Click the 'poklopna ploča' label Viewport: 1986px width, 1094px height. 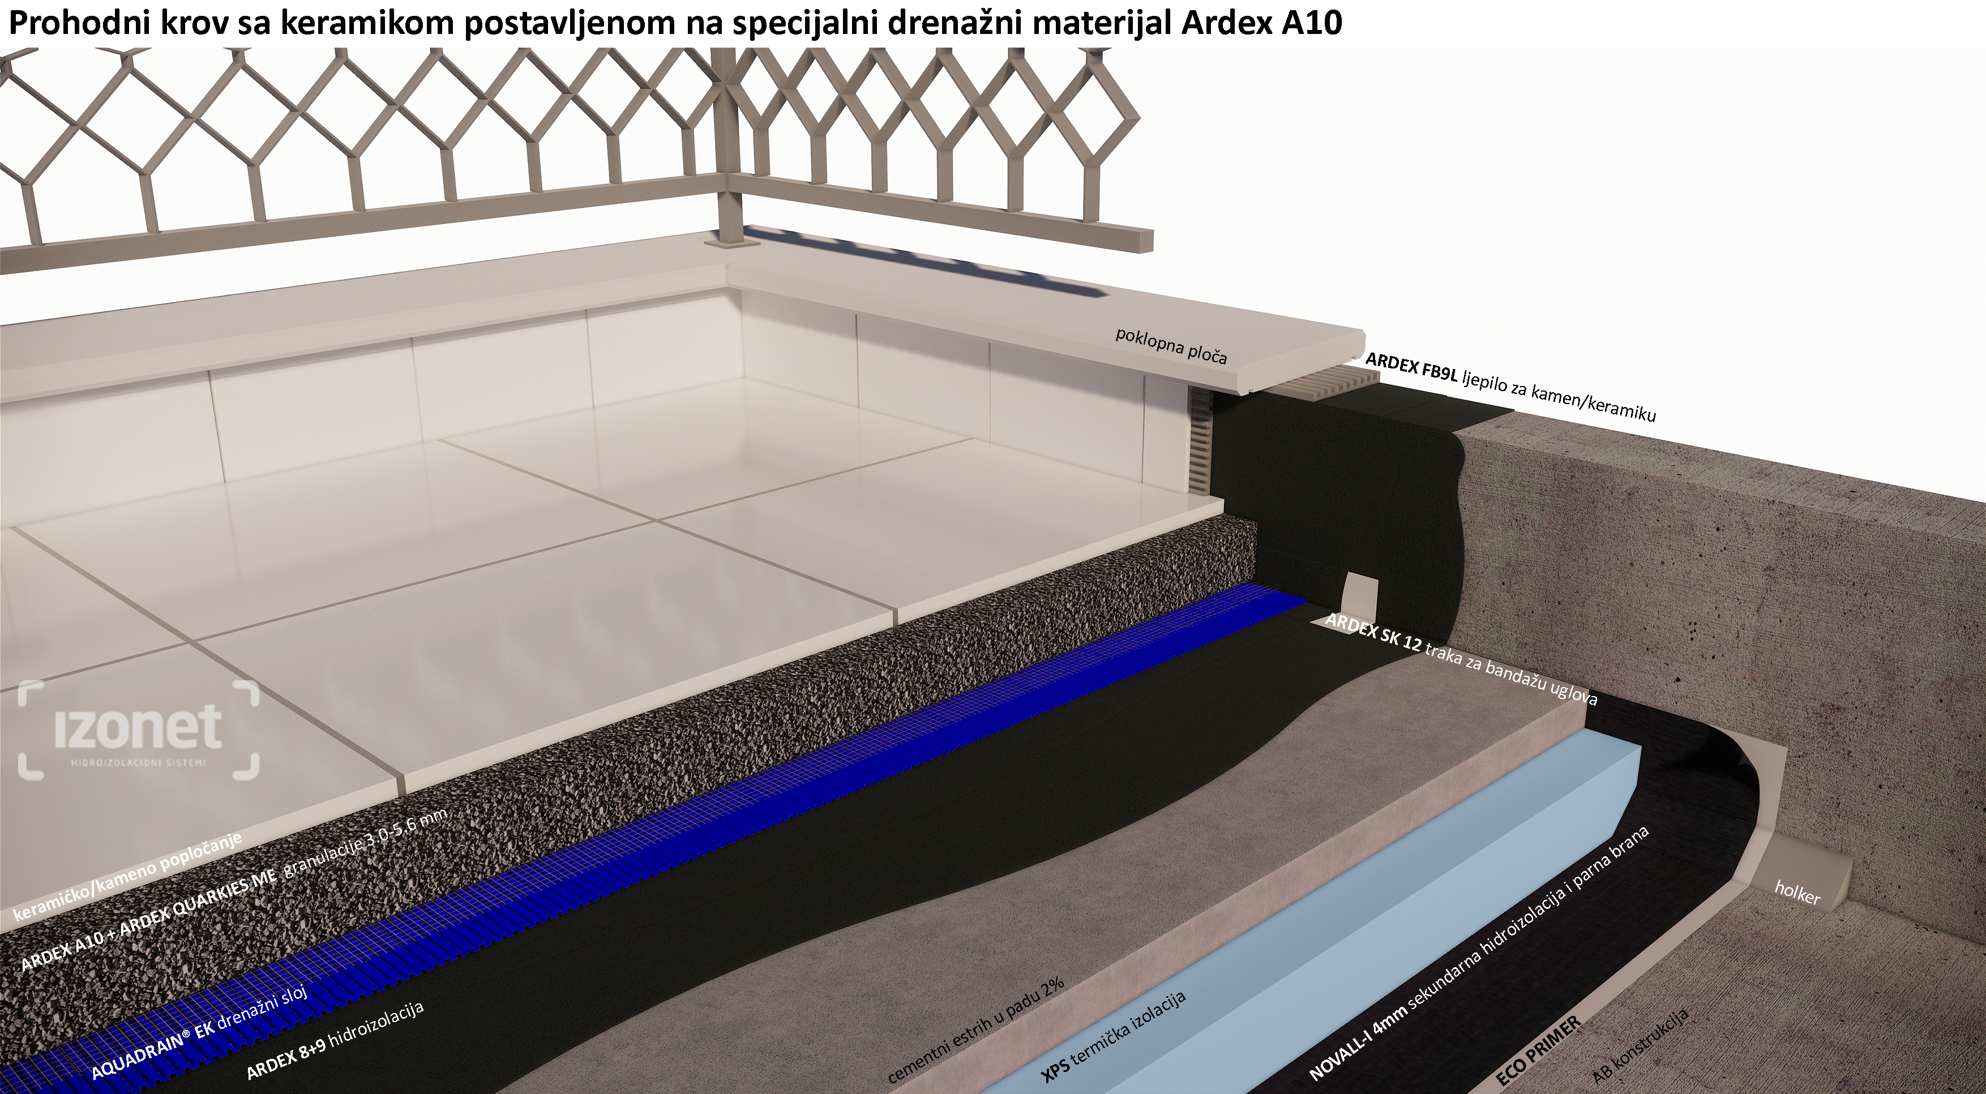pos(1171,346)
